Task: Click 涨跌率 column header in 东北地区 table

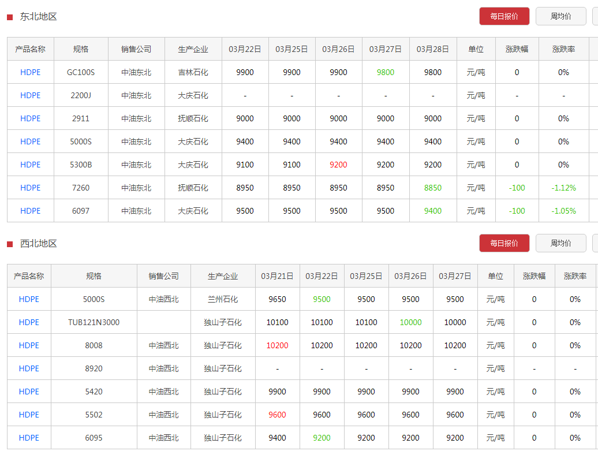Action: tap(563, 49)
